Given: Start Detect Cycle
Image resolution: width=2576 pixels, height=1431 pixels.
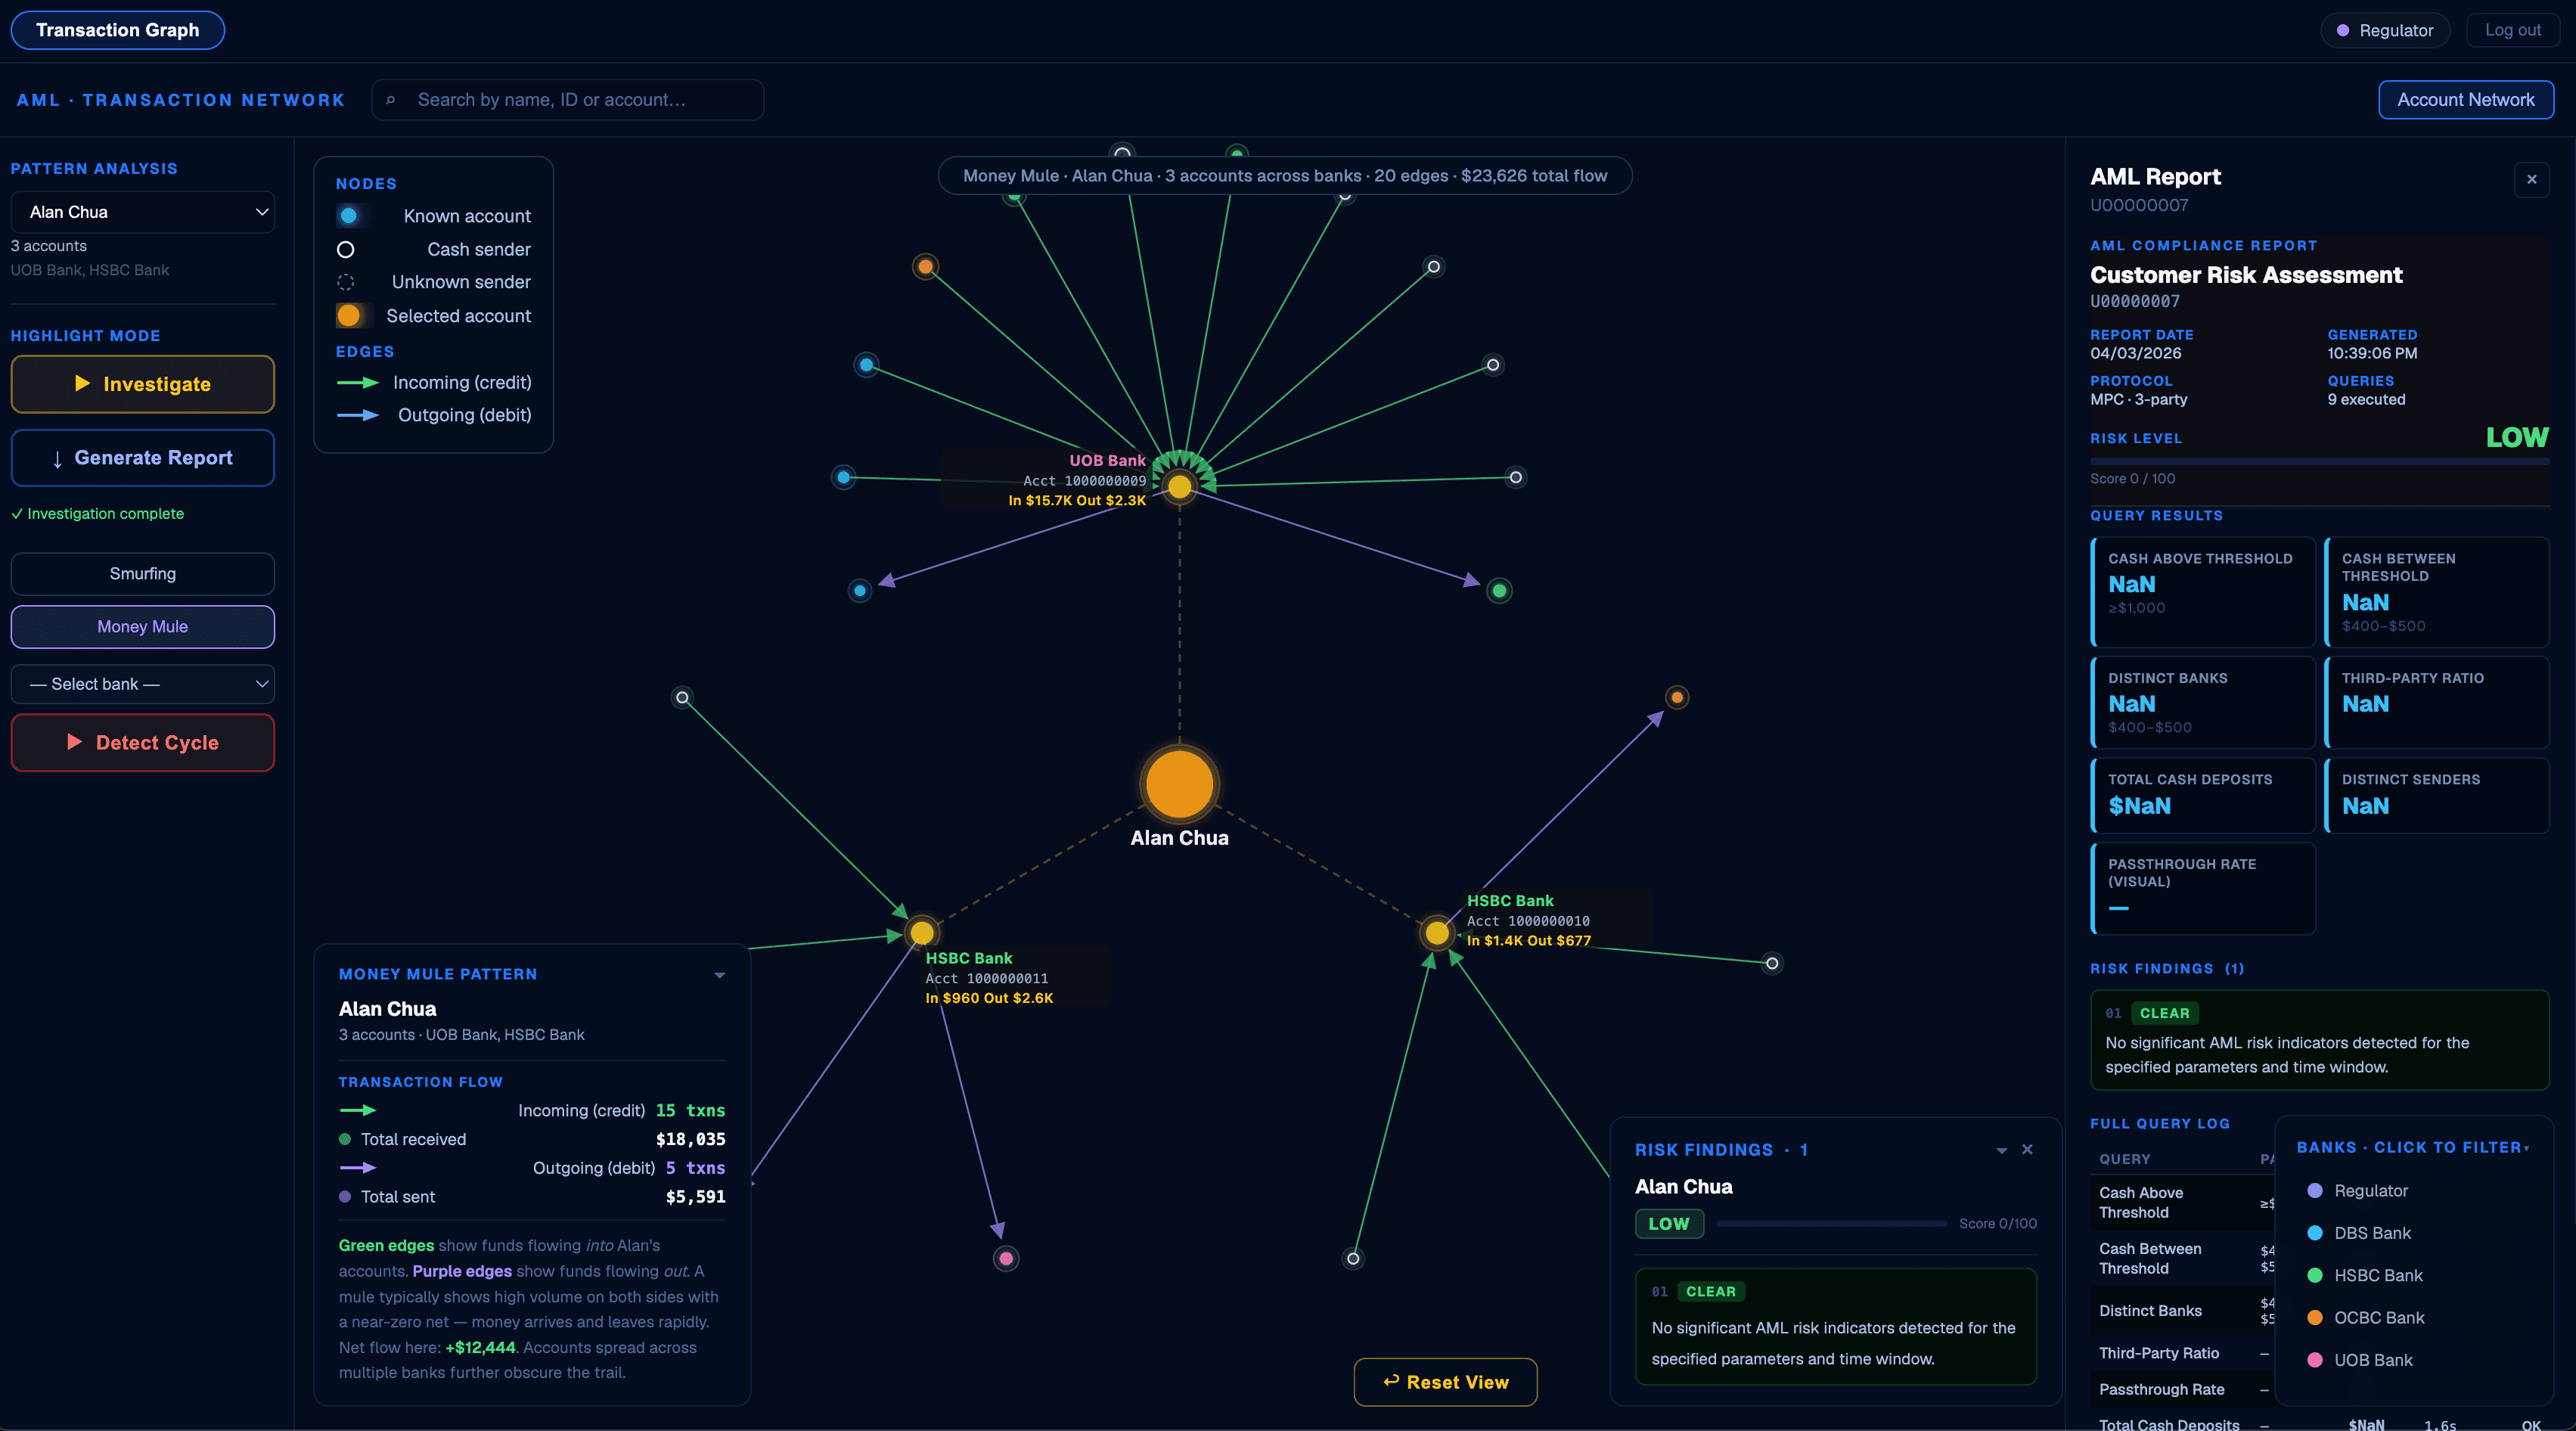Looking at the screenshot, I should tap(142, 743).
